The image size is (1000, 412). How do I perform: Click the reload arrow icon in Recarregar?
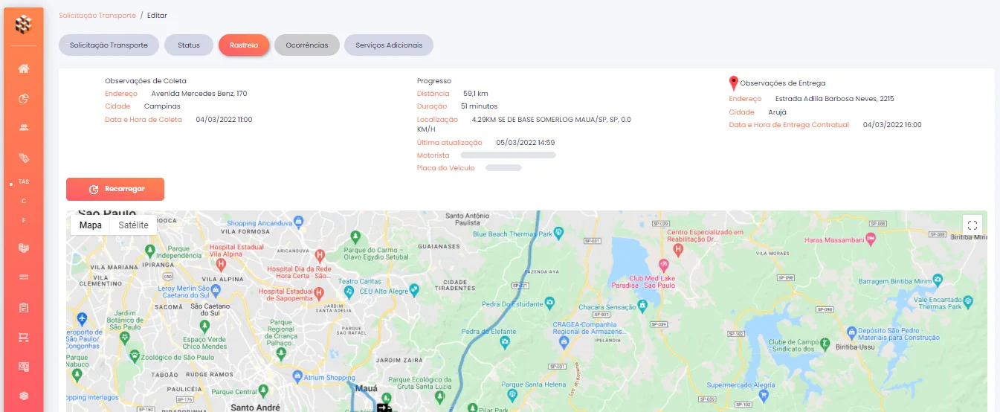(x=94, y=189)
